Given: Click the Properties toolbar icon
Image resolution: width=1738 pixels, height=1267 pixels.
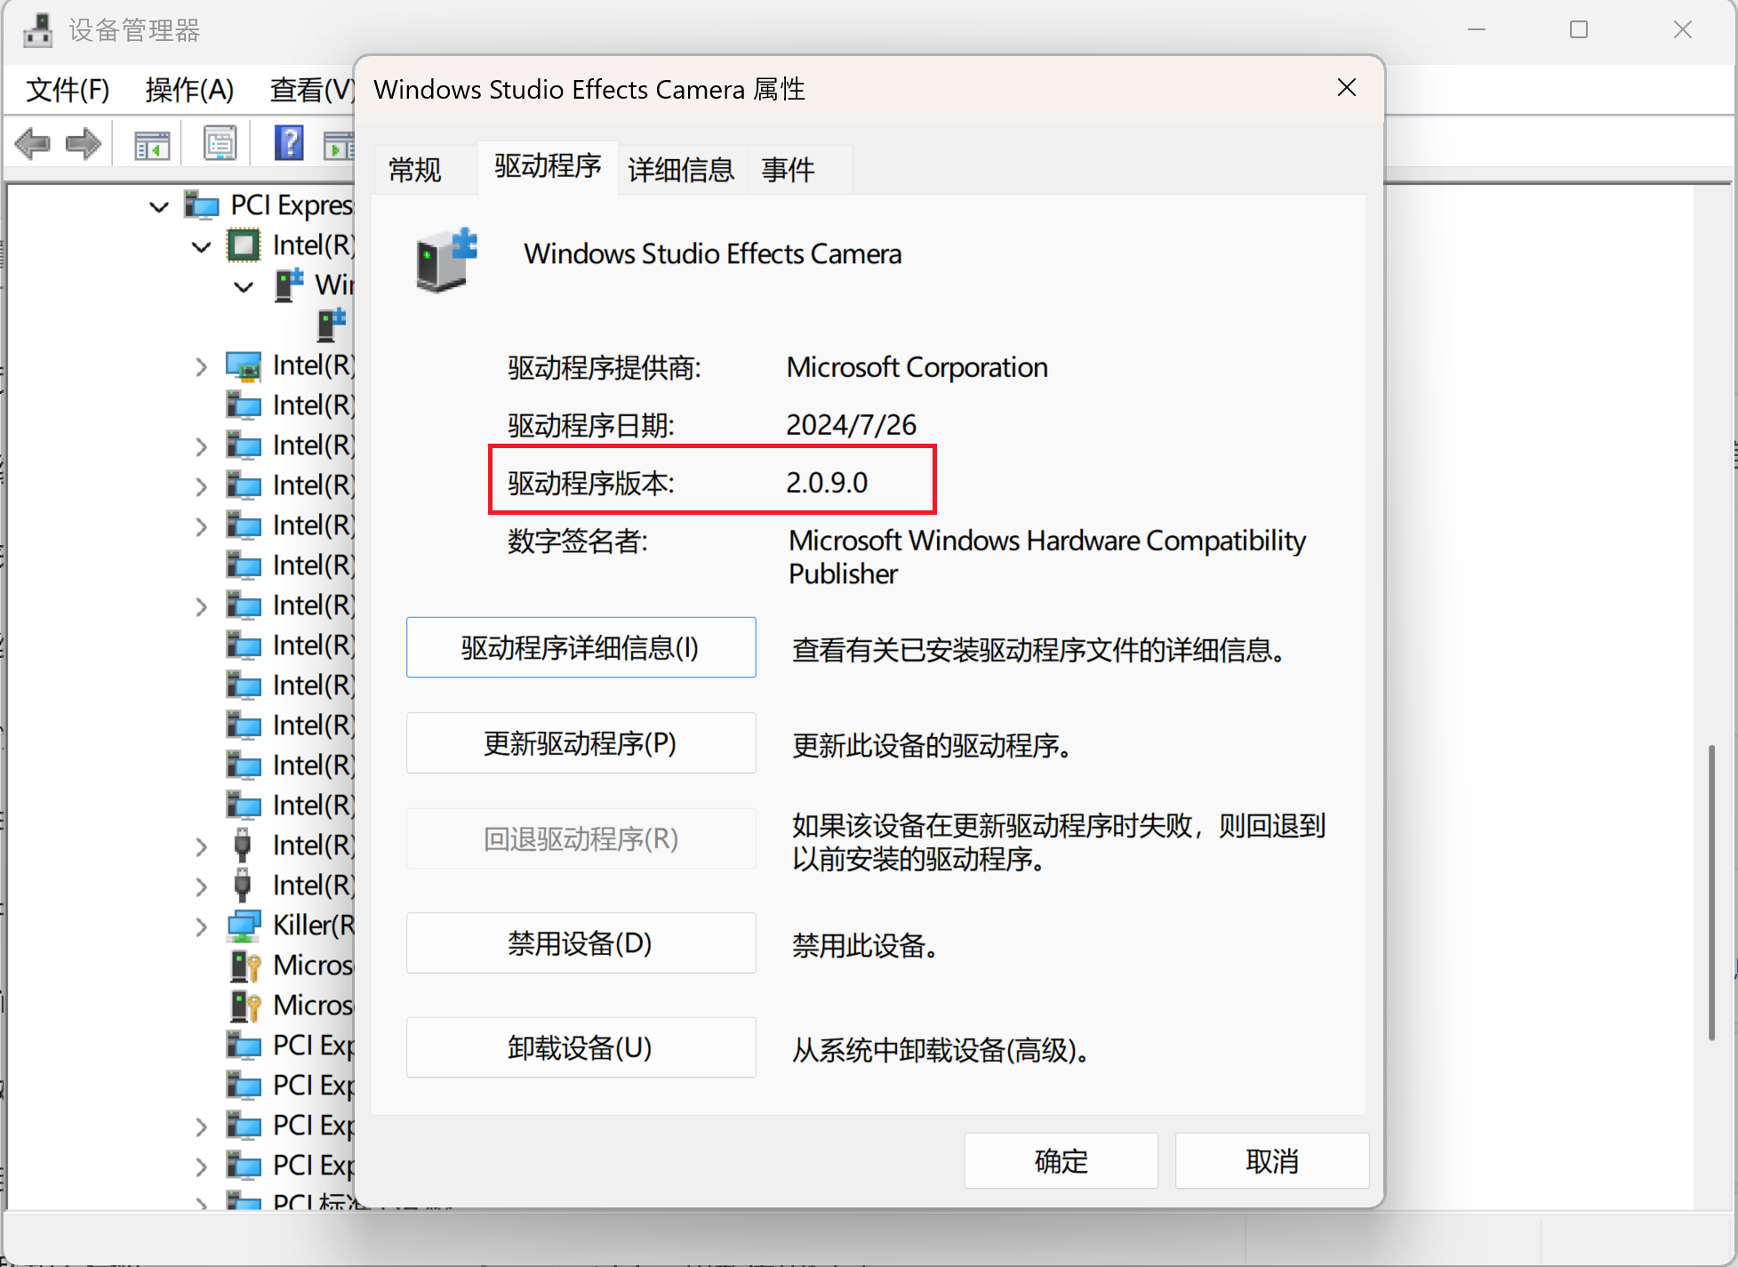Looking at the screenshot, I should (220, 143).
